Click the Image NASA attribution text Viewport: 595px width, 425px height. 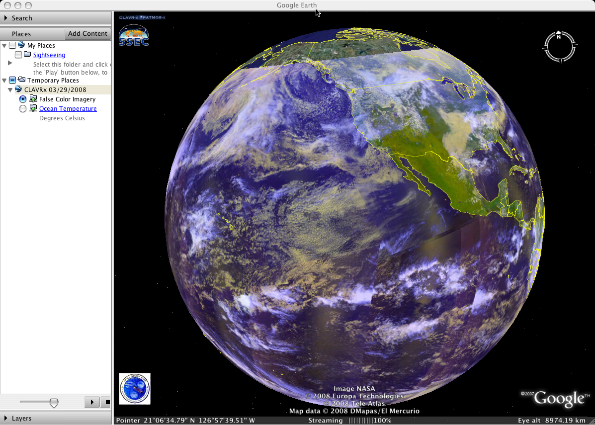coord(354,389)
